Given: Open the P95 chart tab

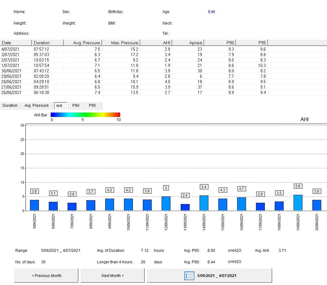Looking at the screenshot, I should pyautogui.click(x=93, y=106).
